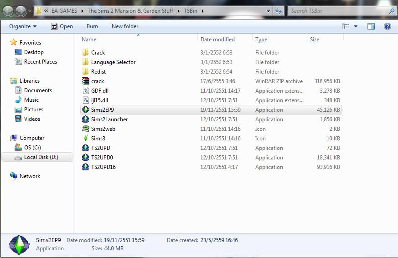
Task: Select EA GAMES in the breadcrumb path
Action: (64, 11)
